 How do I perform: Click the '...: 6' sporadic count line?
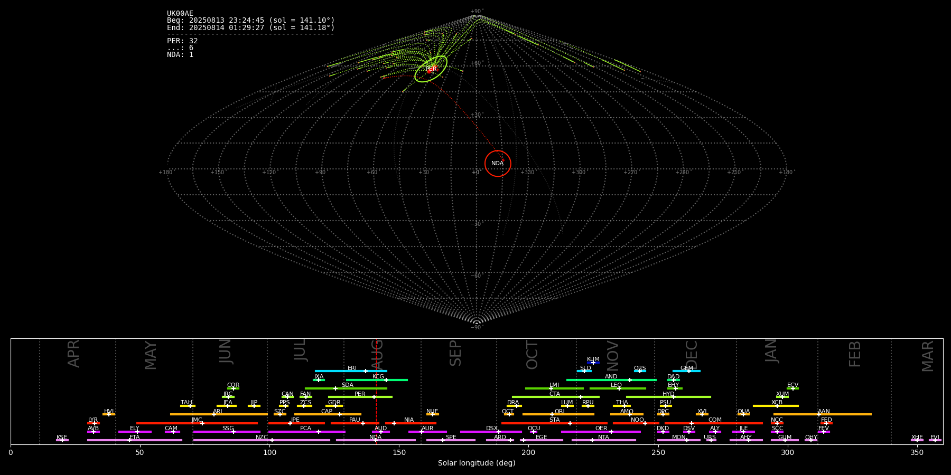(180, 48)
